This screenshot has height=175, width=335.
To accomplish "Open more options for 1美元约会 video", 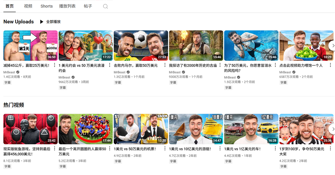I will coord(110,65).
